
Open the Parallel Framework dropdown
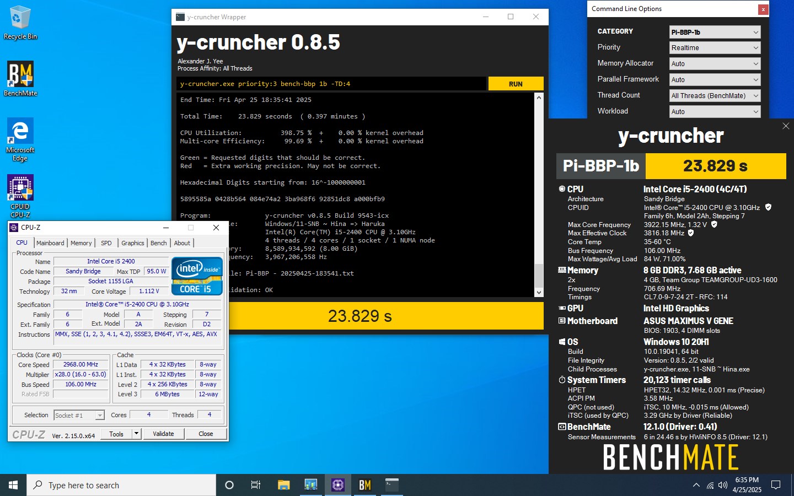[715, 80]
